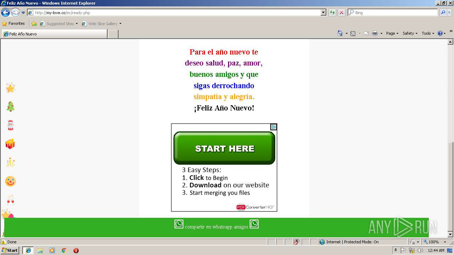This screenshot has height=255, width=454.
Task: Open the Suggested Sites link
Action: click(59, 24)
